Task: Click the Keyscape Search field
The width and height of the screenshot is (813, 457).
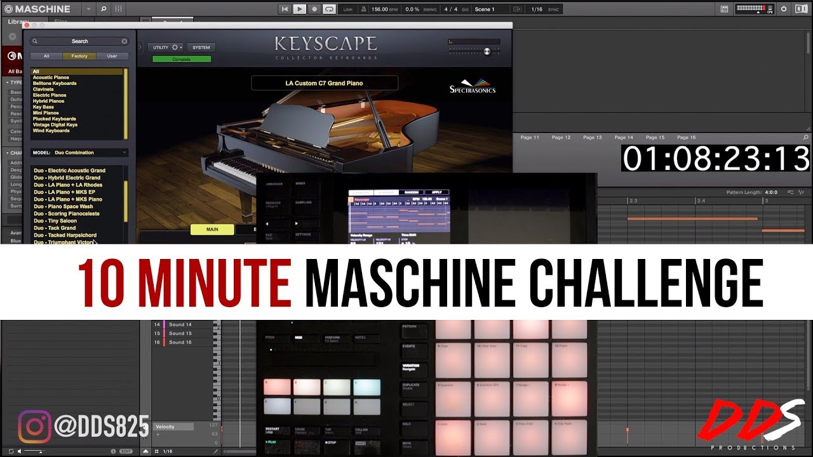Action: click(80, 41)
